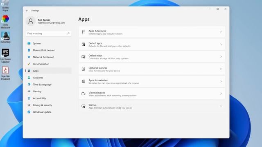Open the Rob Tucker account profile picture
Viewport: 262px width, 147px height.
(x=31, y=21)
